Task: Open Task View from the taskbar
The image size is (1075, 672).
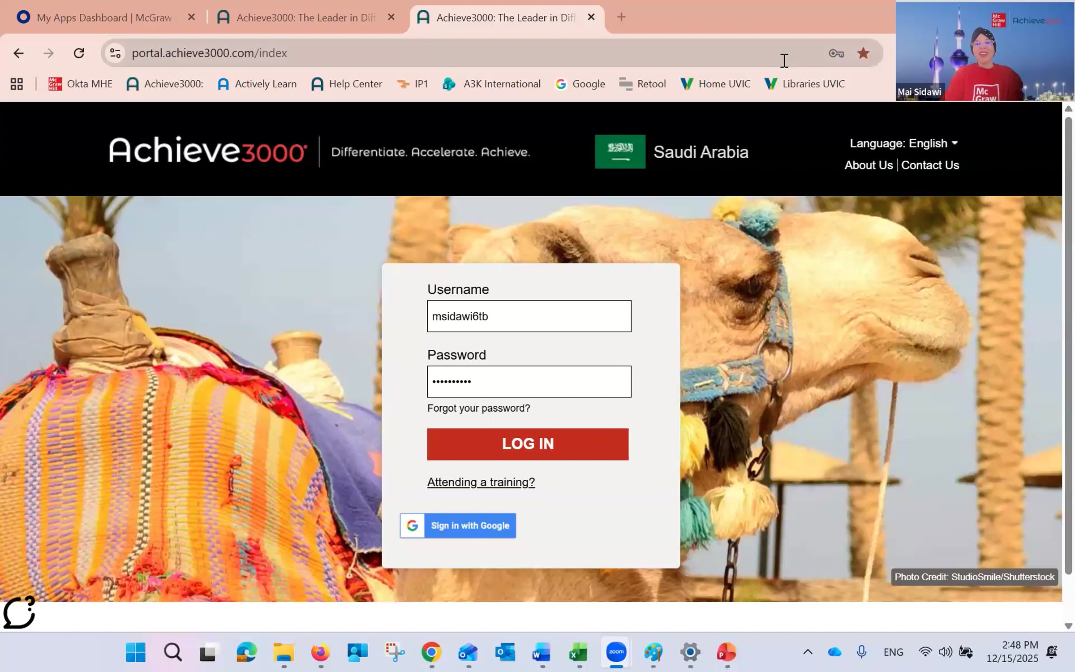Action: coord(208,652)
